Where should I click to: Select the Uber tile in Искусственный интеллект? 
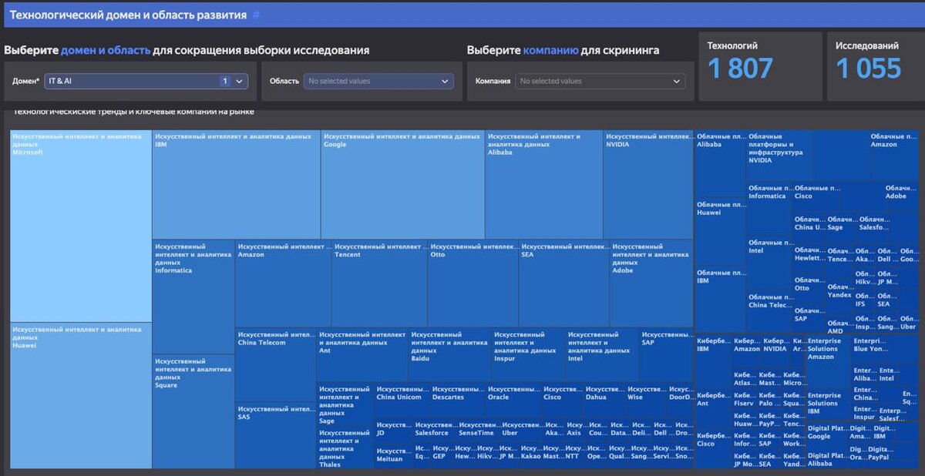pyautogui.click(x=521, y=431)
